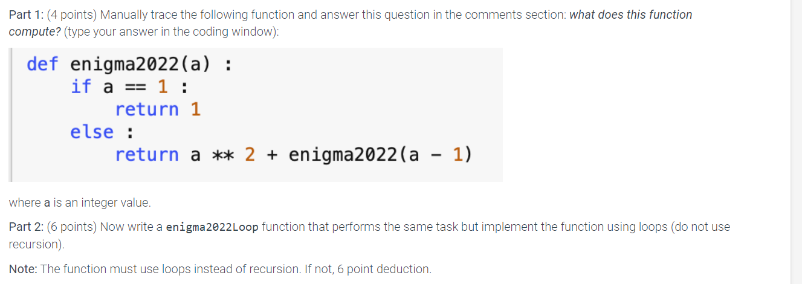The image size is (802, 284).
Task: Click the 'if' keyword in the code
Action: (81, 87)
